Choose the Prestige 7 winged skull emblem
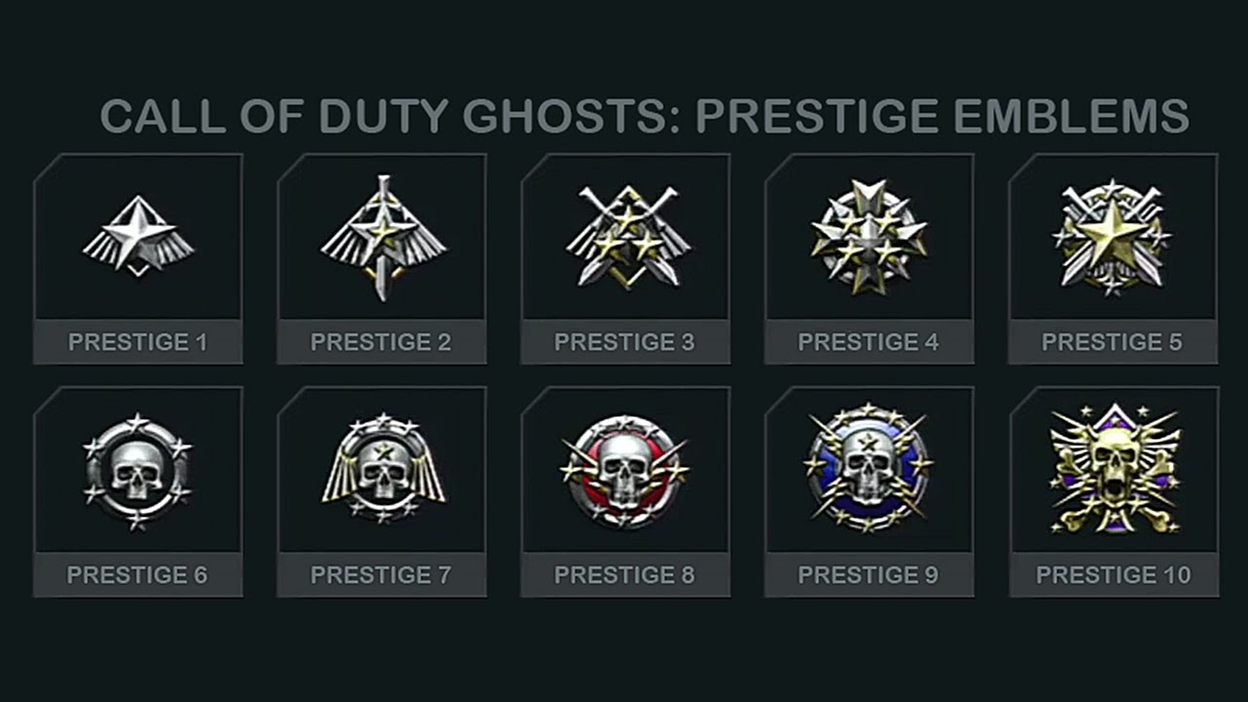The height and width of the screenshot is (702, 1248). point(382,469)
